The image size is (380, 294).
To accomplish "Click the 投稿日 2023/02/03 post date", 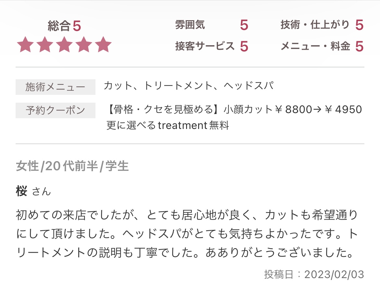I will tap(314, 275).
